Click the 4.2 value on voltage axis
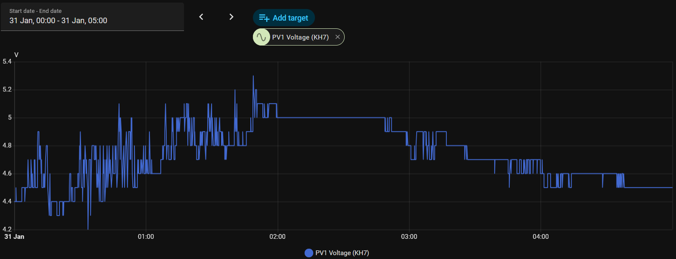Image resolution: width=676 pixels, height=259 pixels. click(7, 229)
